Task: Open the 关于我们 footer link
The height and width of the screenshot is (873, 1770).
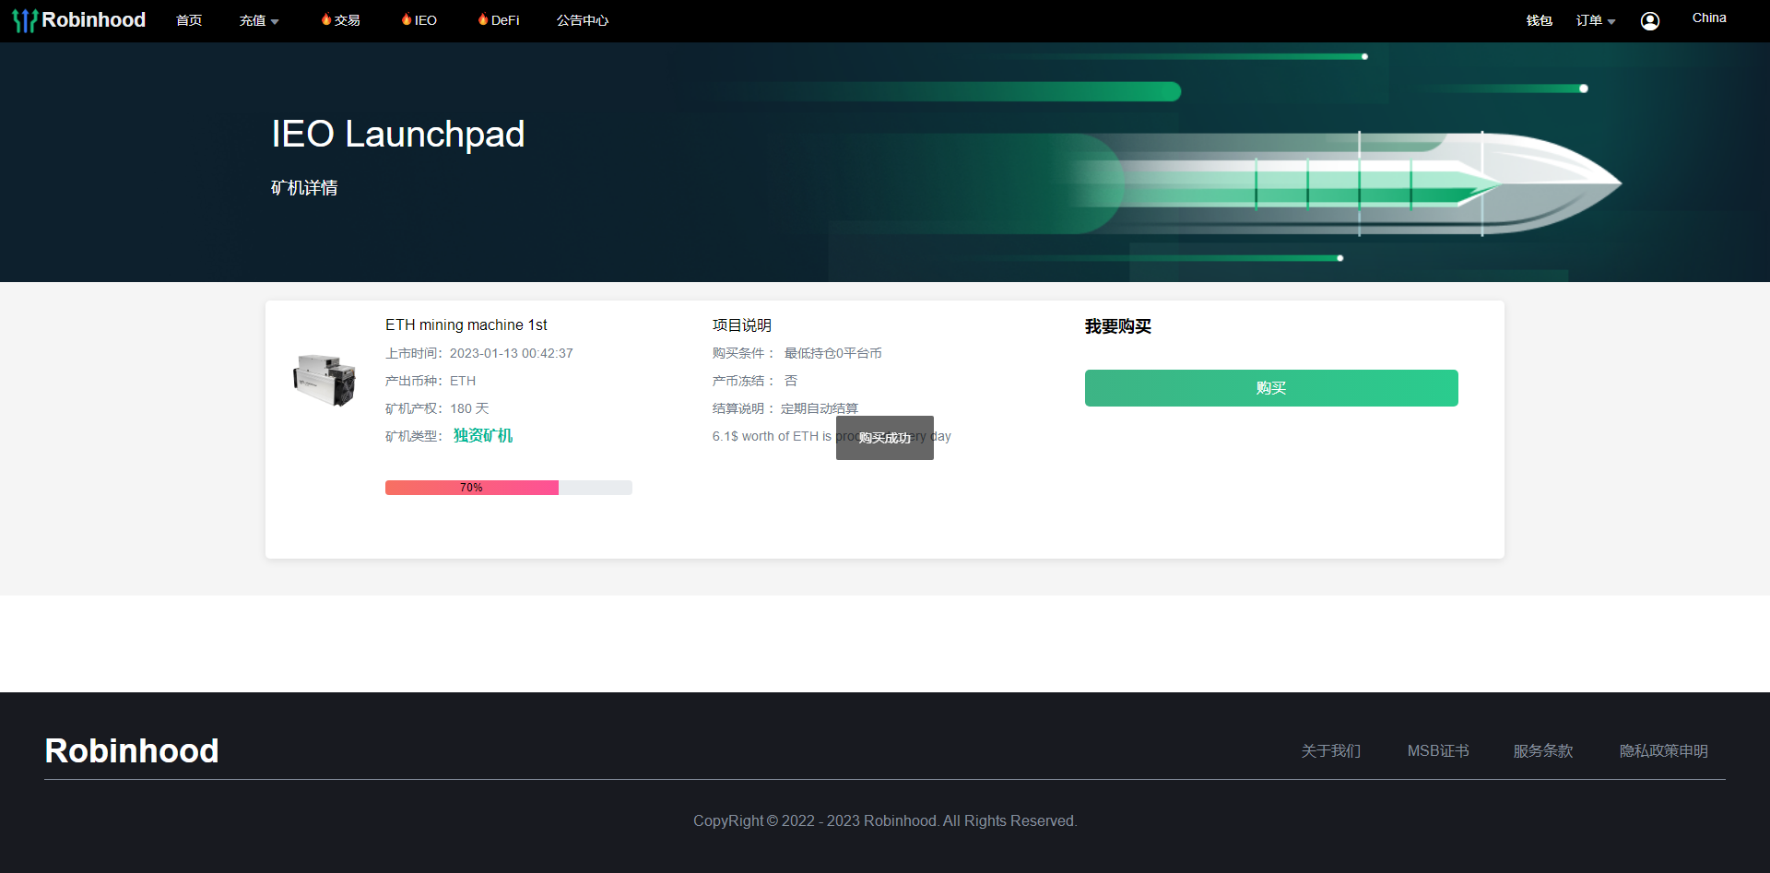Action: (x=1331, y=751)
